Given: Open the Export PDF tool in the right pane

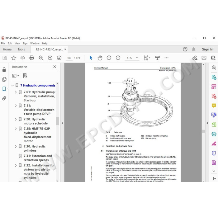Looking at the screenshot, I should tap(214, 77).
